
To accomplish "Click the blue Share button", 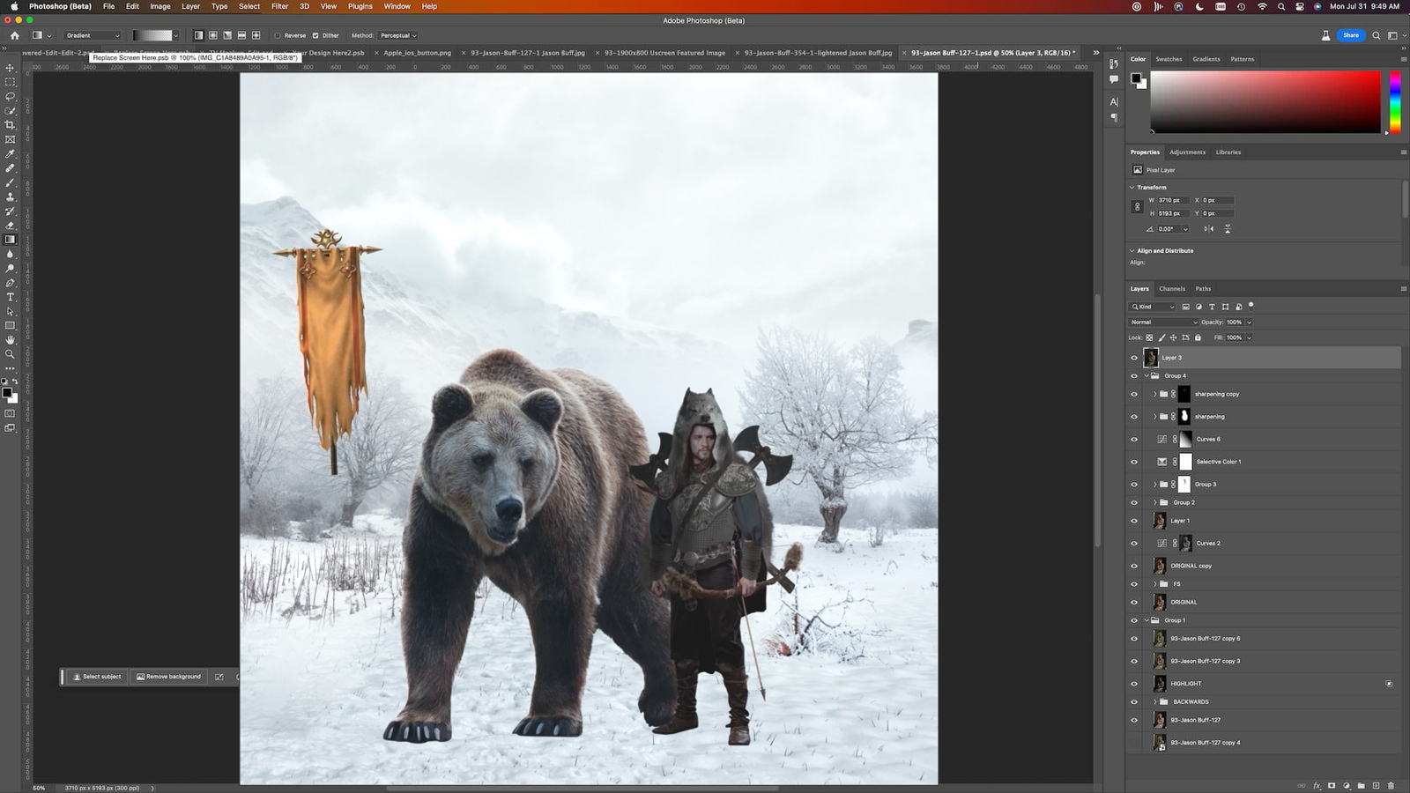I will pos(1350,35).
